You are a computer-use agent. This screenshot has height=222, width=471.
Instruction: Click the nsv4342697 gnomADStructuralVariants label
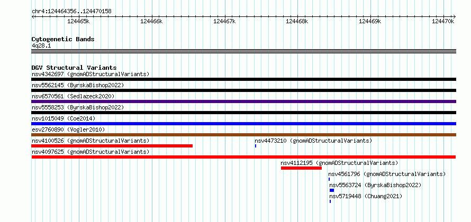point(90,74)
